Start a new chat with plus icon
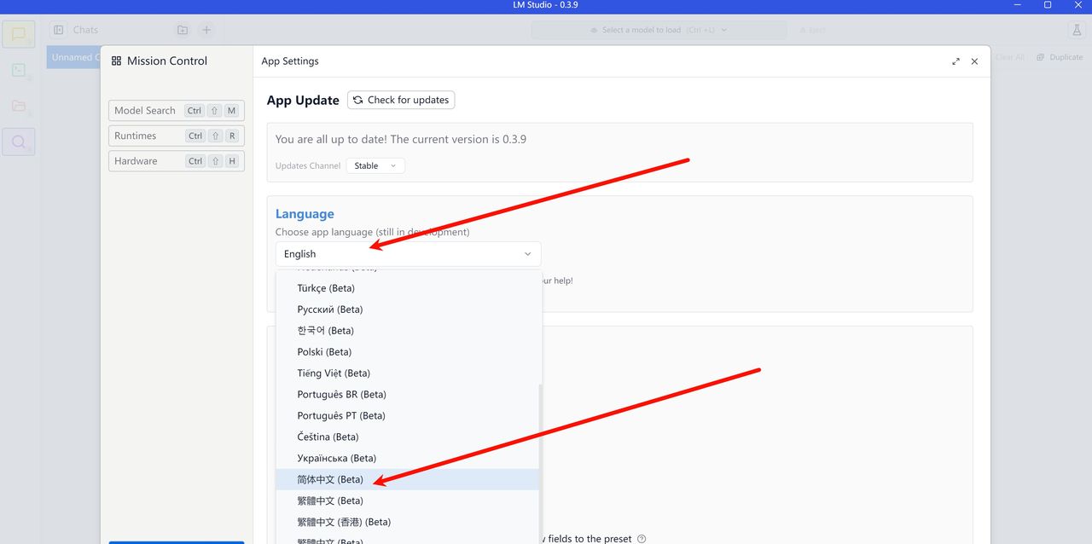 pyautogui.click(x=206, y=30)
